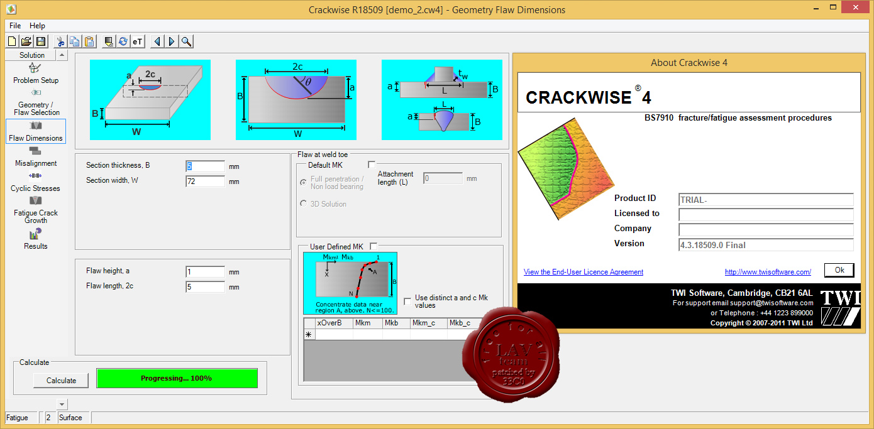Open Geometry / Flaw Selection step
This screenshot has height=429, width=874.
pyautogui.click(x=36, y=102)
